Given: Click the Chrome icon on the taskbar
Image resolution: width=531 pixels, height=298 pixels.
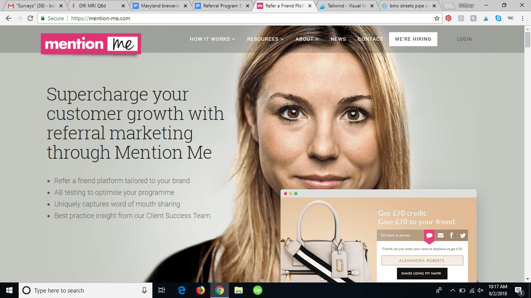Looking at the screenshot, I should (x=220, y=290).
